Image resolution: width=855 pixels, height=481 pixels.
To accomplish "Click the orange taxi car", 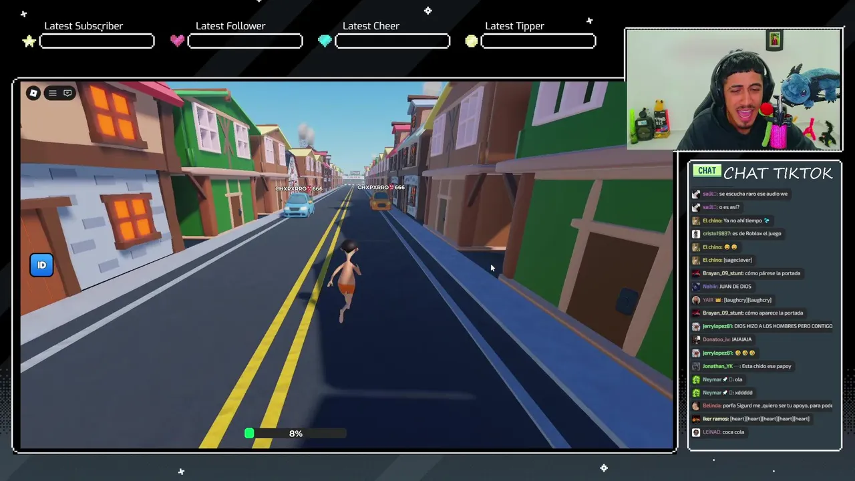I will 381,201.
